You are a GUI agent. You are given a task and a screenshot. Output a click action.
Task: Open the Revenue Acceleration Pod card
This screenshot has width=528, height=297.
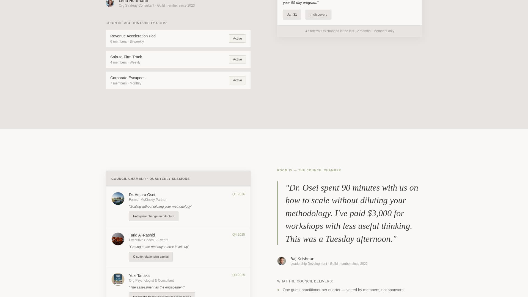178,38
